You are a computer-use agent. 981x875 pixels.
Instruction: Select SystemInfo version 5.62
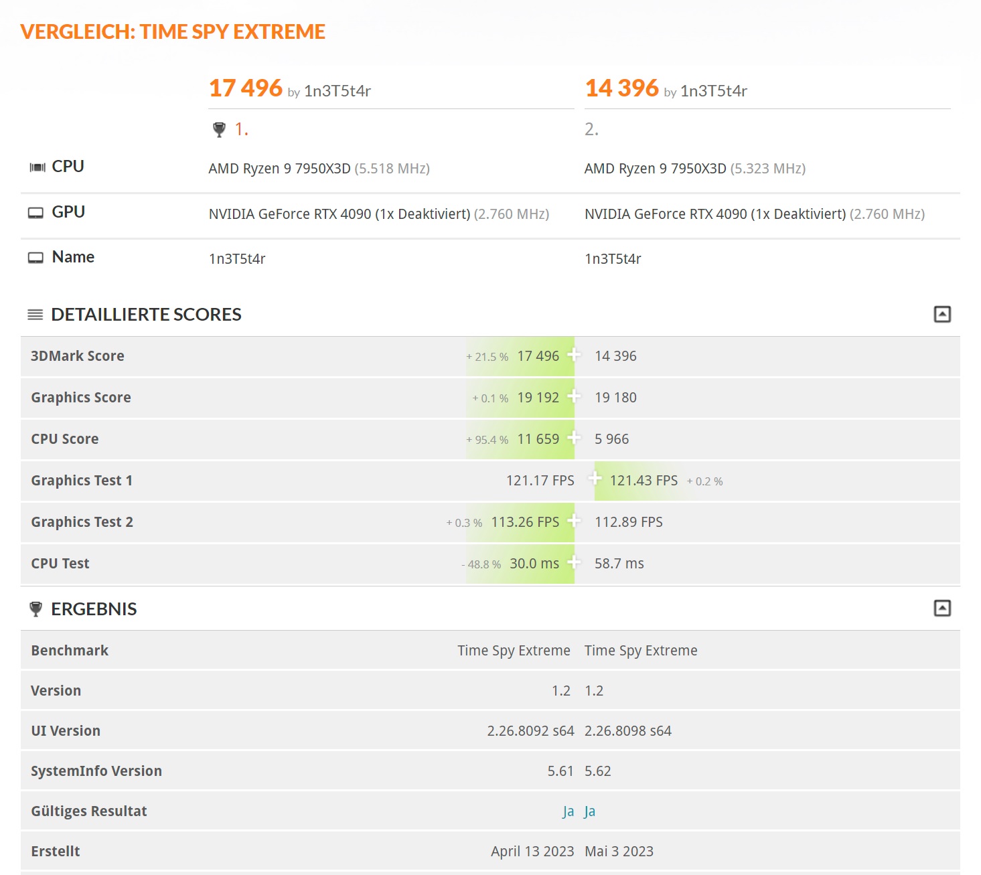[x=598, y=771]
